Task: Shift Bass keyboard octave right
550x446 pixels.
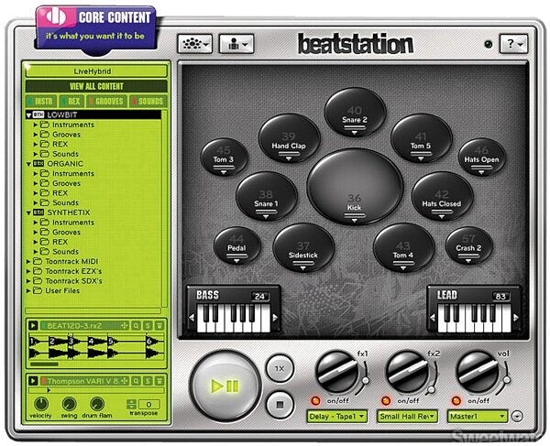Action: coord(275,318)
